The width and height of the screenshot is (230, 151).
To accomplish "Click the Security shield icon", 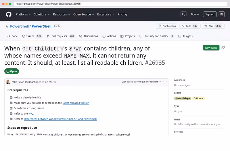I will pyautogui.click(x=141, y=36).
